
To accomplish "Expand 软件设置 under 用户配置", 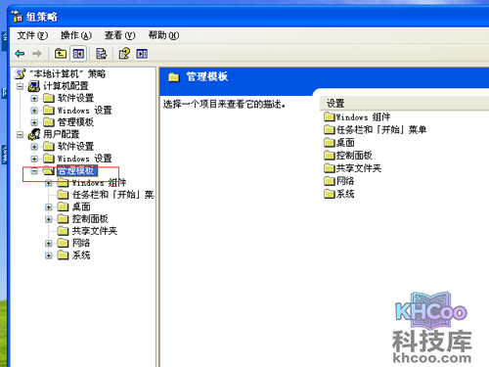I will [34, 147].
